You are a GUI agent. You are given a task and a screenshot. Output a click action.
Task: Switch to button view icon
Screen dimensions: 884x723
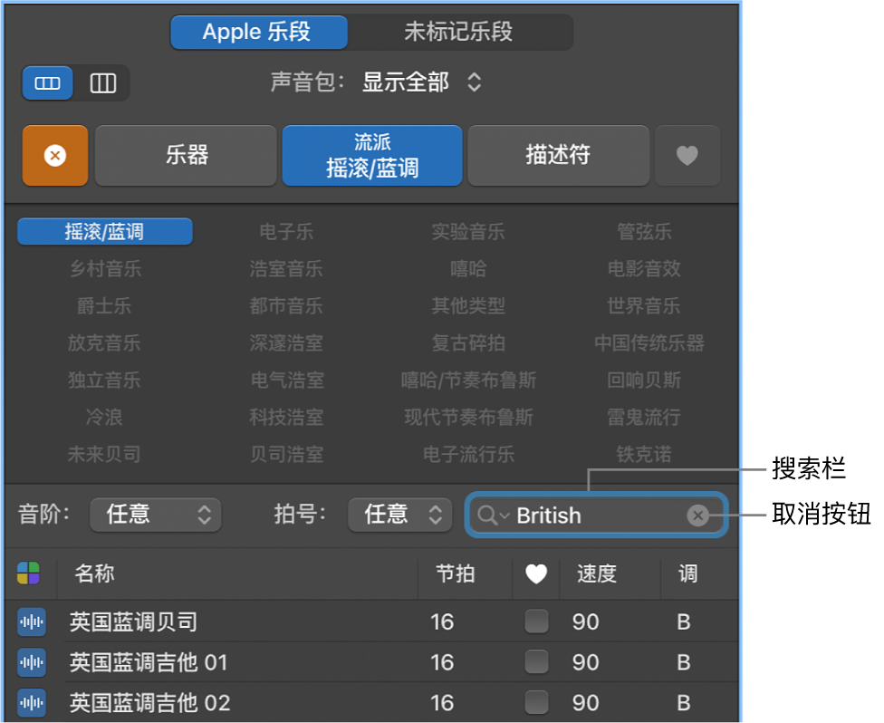tap(47, 83)
